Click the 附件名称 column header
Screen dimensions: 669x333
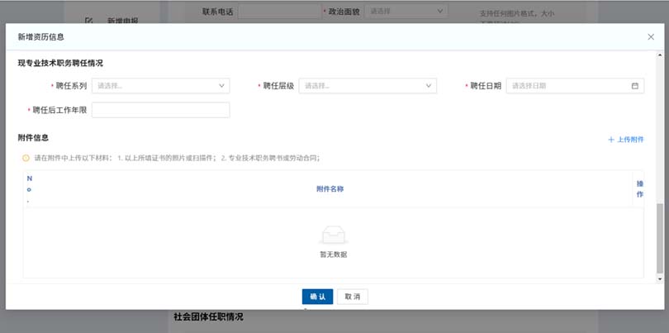pyautogui.click(x=330, y=189)
